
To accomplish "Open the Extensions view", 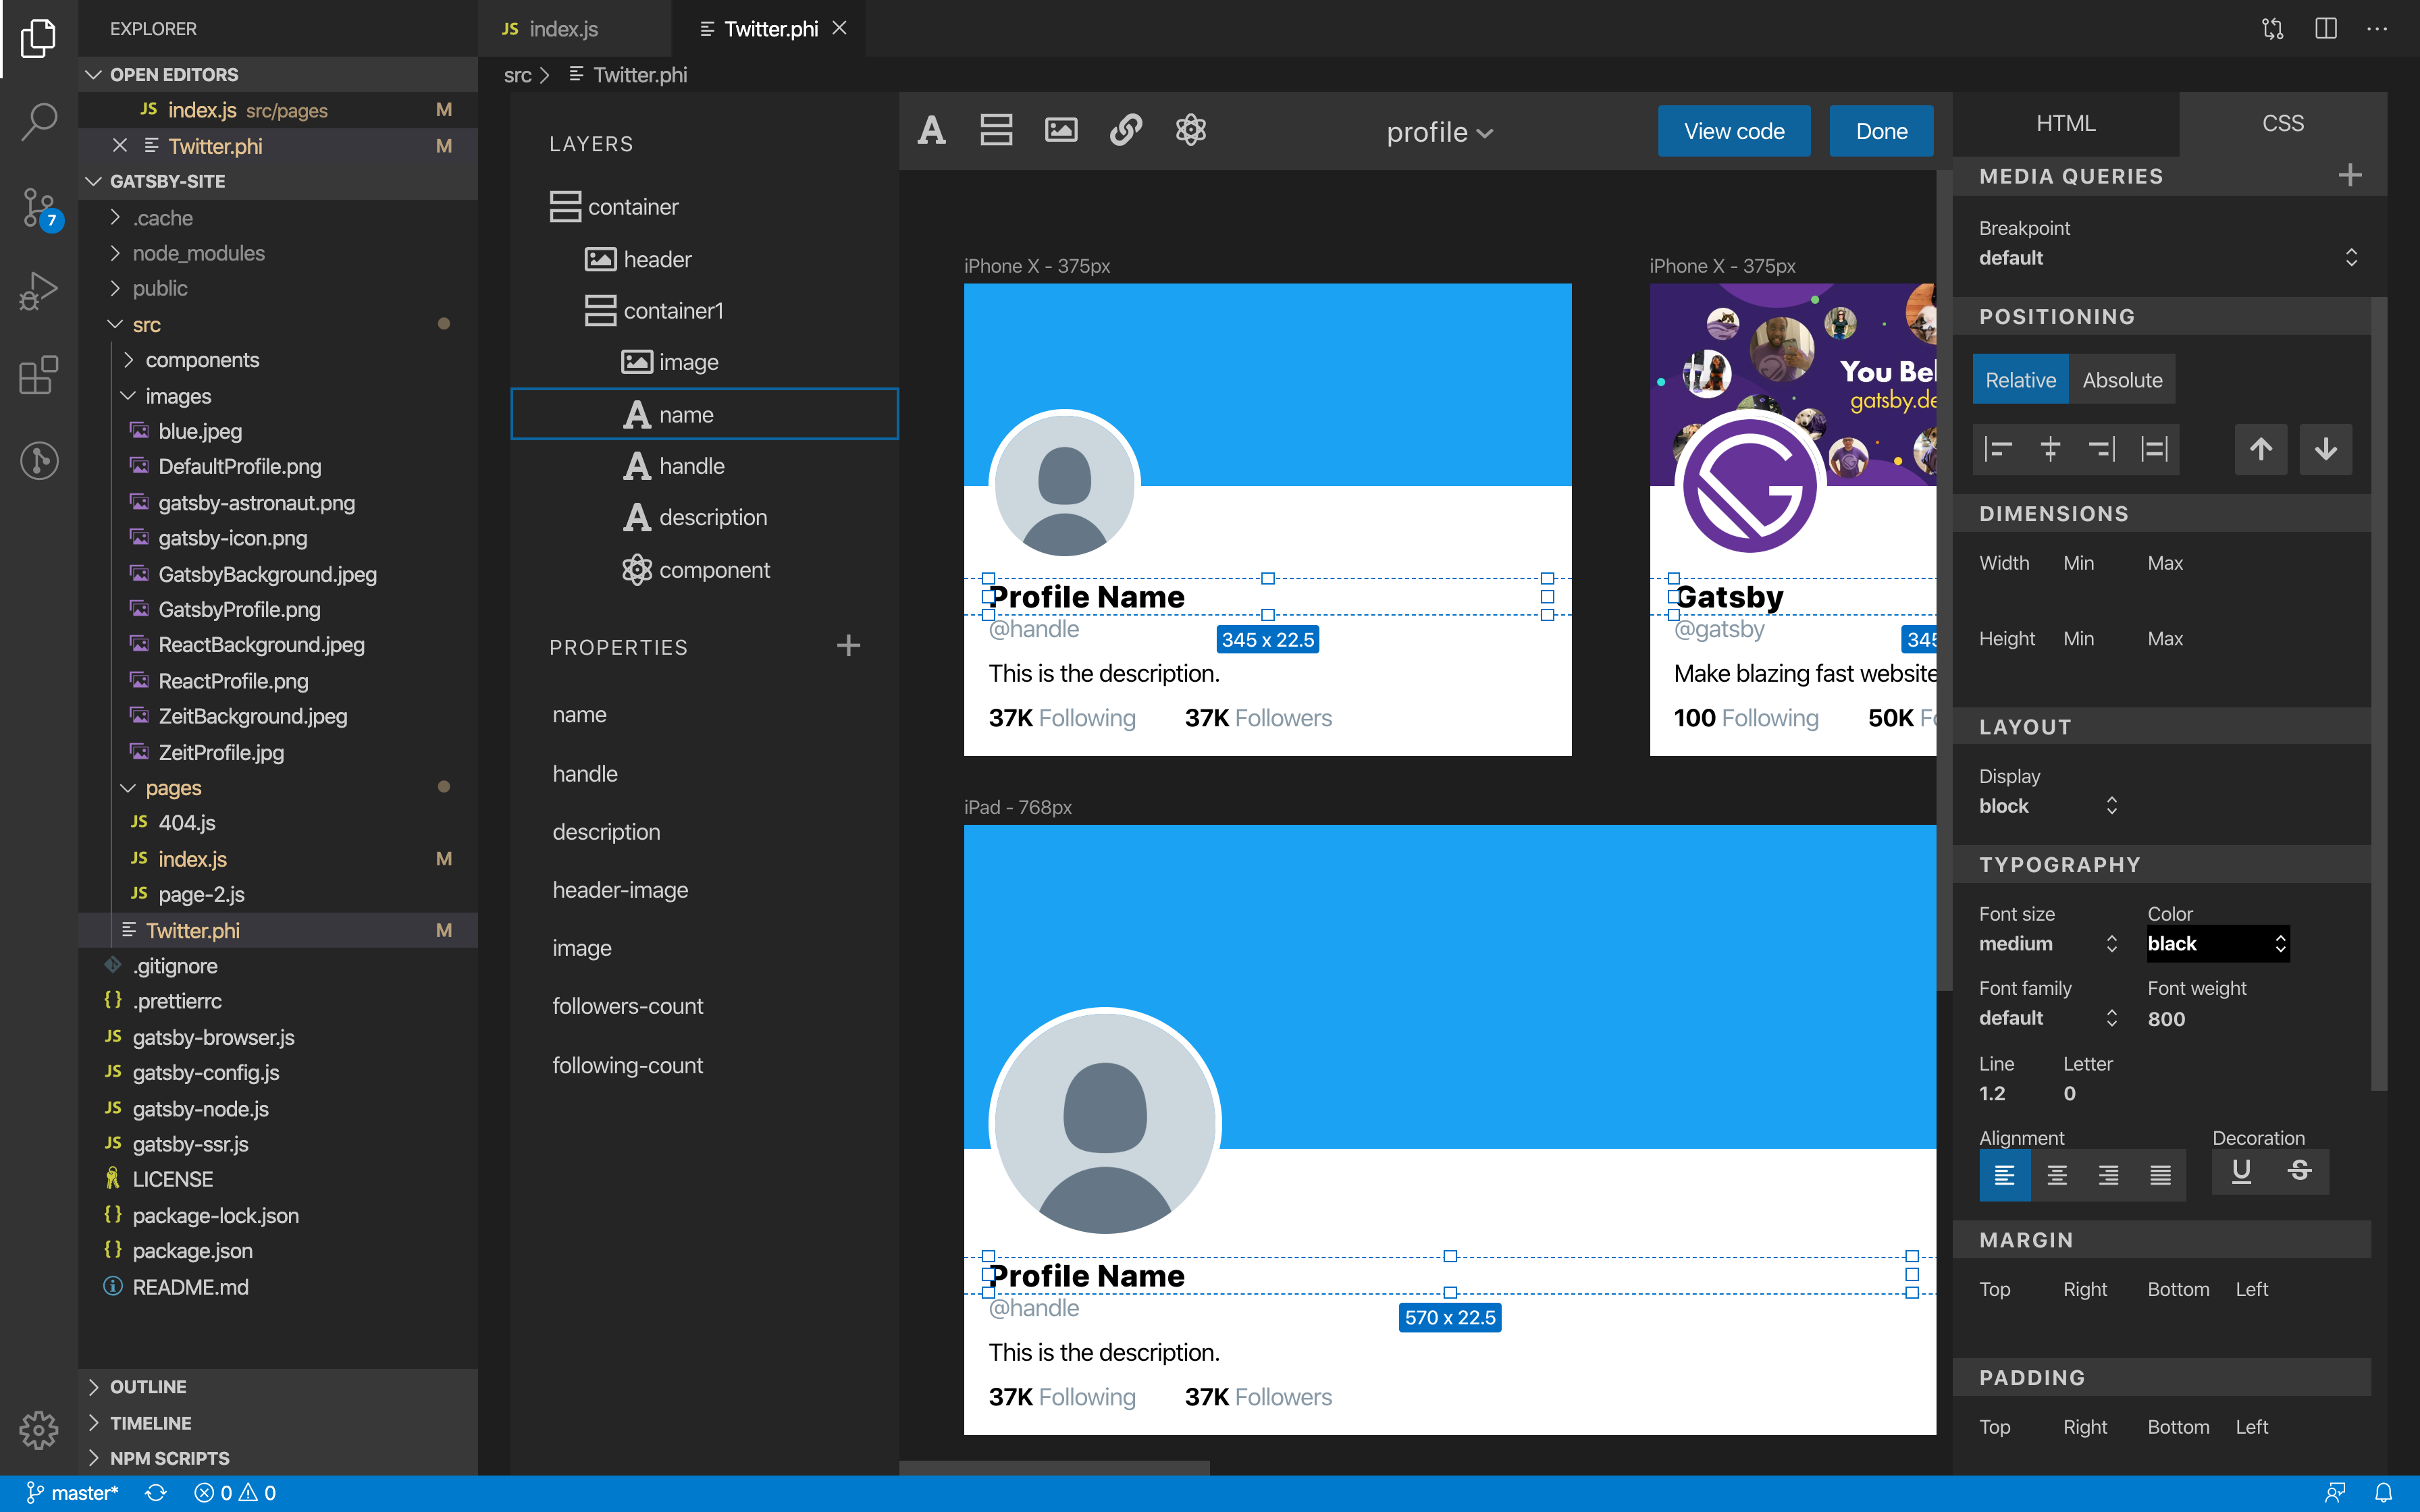I will pos(38,375).
